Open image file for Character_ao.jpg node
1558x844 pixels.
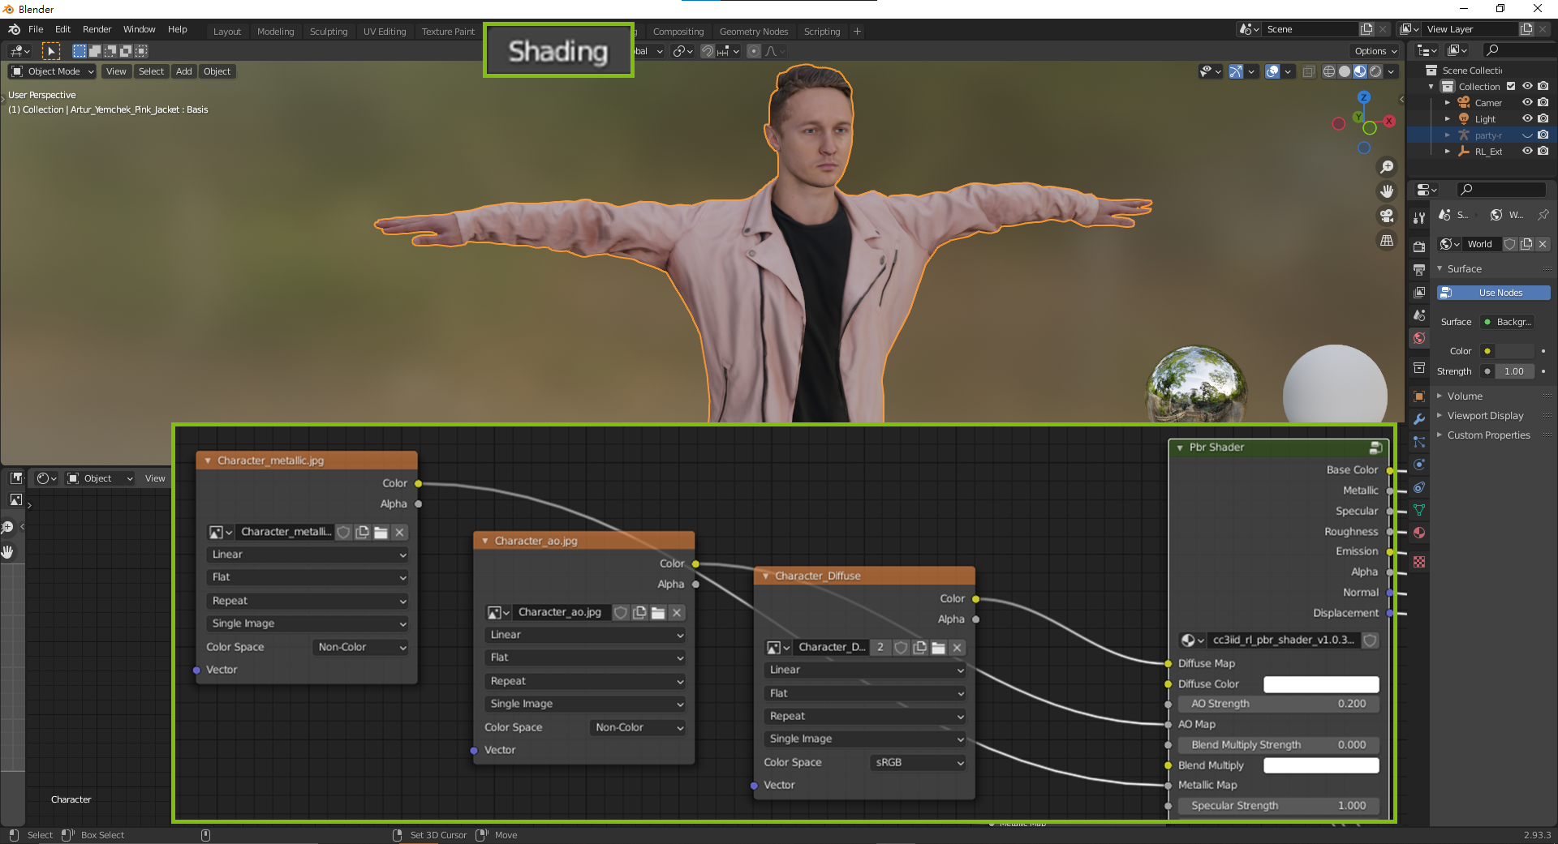tap(658, 612)
